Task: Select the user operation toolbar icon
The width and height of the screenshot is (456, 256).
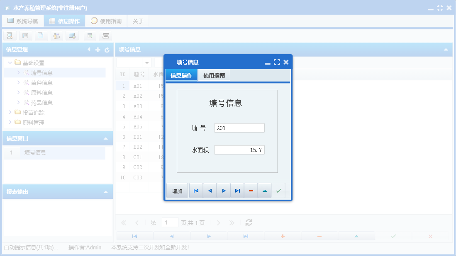Action: coord(57,36)
